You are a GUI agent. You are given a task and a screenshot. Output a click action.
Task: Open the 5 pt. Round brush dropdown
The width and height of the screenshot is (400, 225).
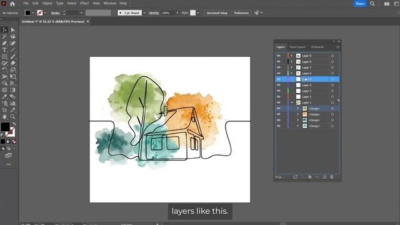click(144, 12)
